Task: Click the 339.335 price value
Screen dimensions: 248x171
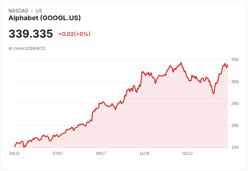Action: point(31,34)
